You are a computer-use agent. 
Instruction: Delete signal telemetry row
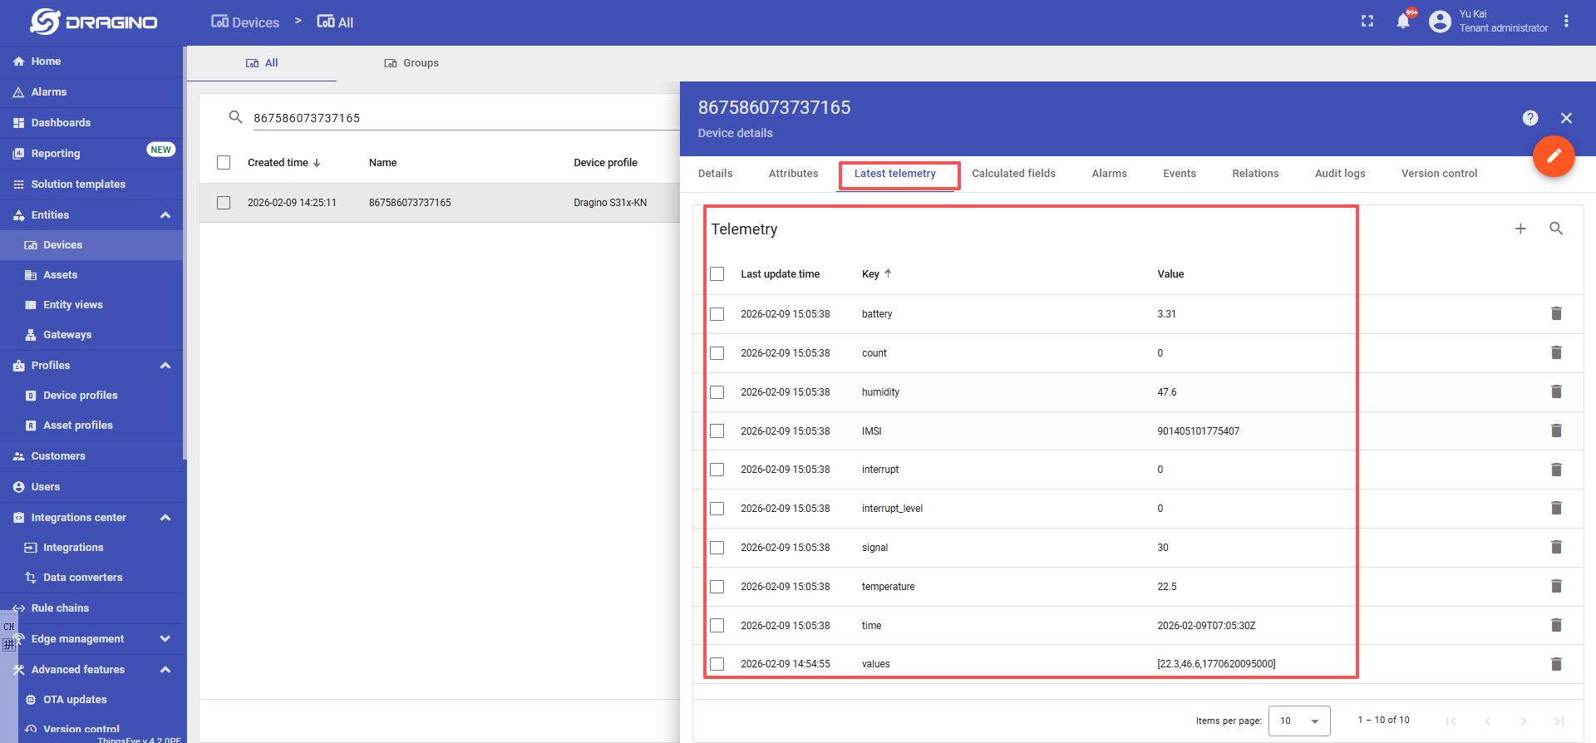pos(1556,547)
